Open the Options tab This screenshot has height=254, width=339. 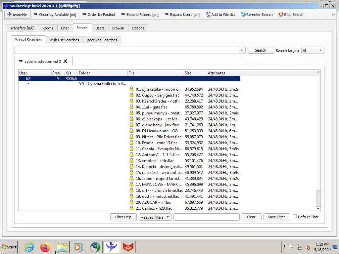pos(138,28)
